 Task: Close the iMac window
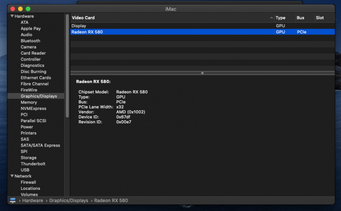coord(13,9)
